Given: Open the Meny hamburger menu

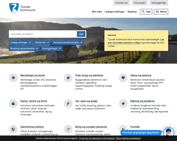Looking at the screenshot, I should tap(161, 12).
